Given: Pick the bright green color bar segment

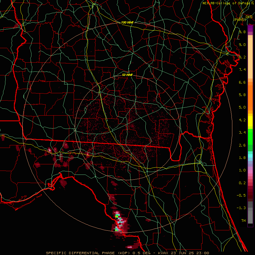Looking at the screenshot, I should tap(250, 137).
